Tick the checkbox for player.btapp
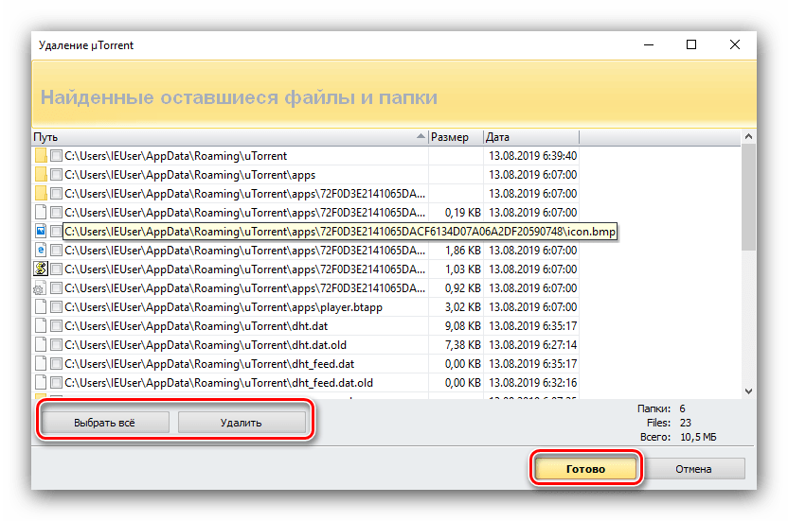The width and height of the screenshot is (788, 521). [57, 306]
